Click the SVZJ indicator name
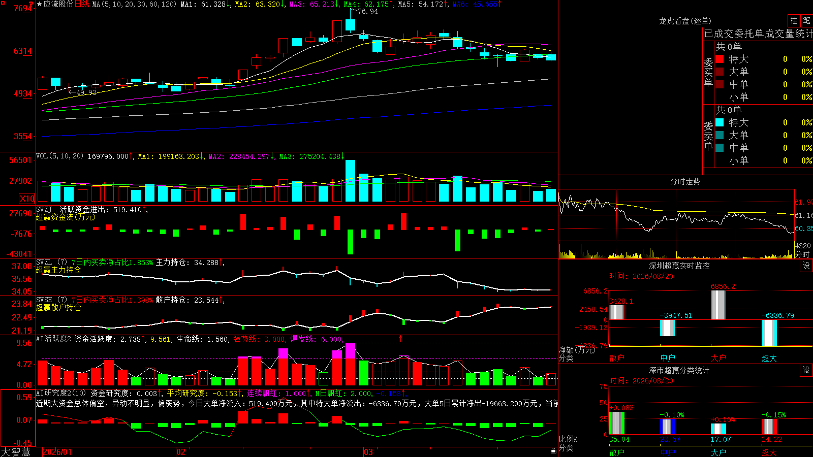 (x=44, y=209)
